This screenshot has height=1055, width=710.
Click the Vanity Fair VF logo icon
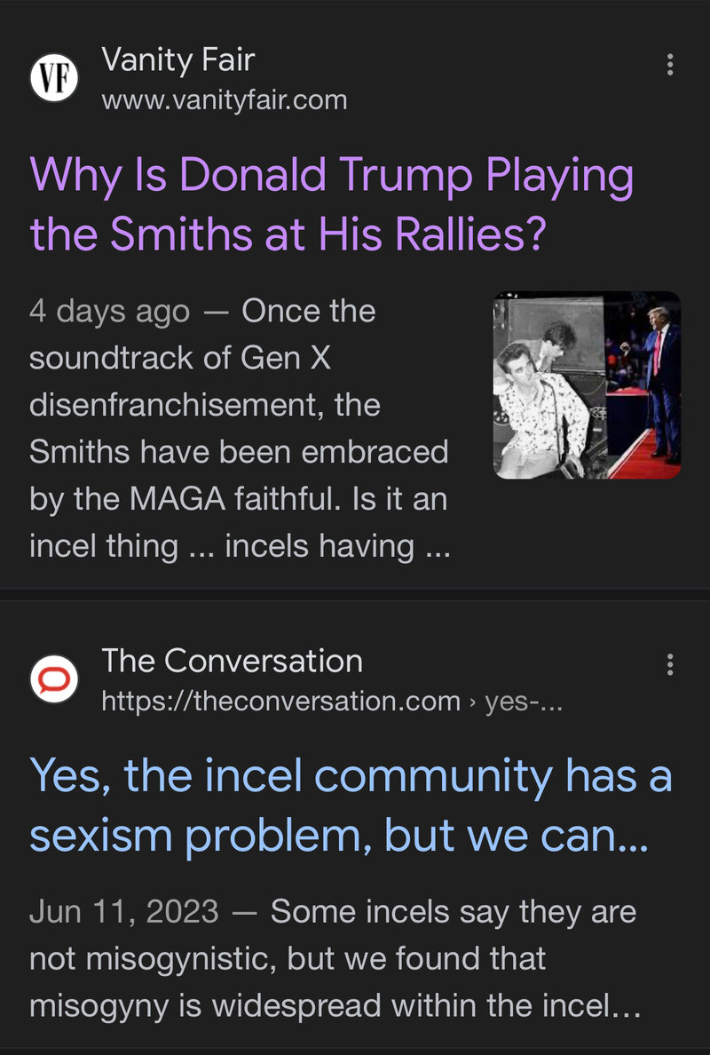point(54,78)
